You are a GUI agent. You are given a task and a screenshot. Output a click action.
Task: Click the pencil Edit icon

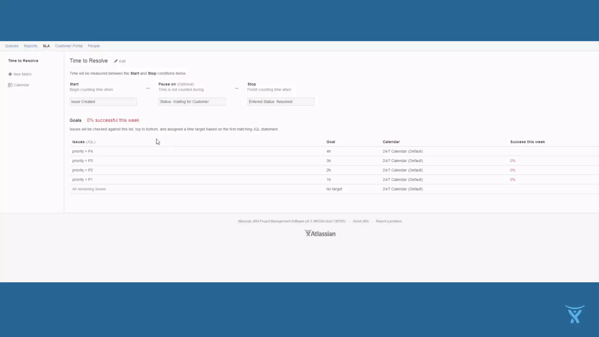click(x=116, y=61)
